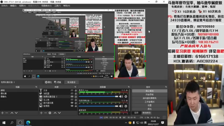Open the 文件(F) menu
Screen dimensions: 224x126
4,6
